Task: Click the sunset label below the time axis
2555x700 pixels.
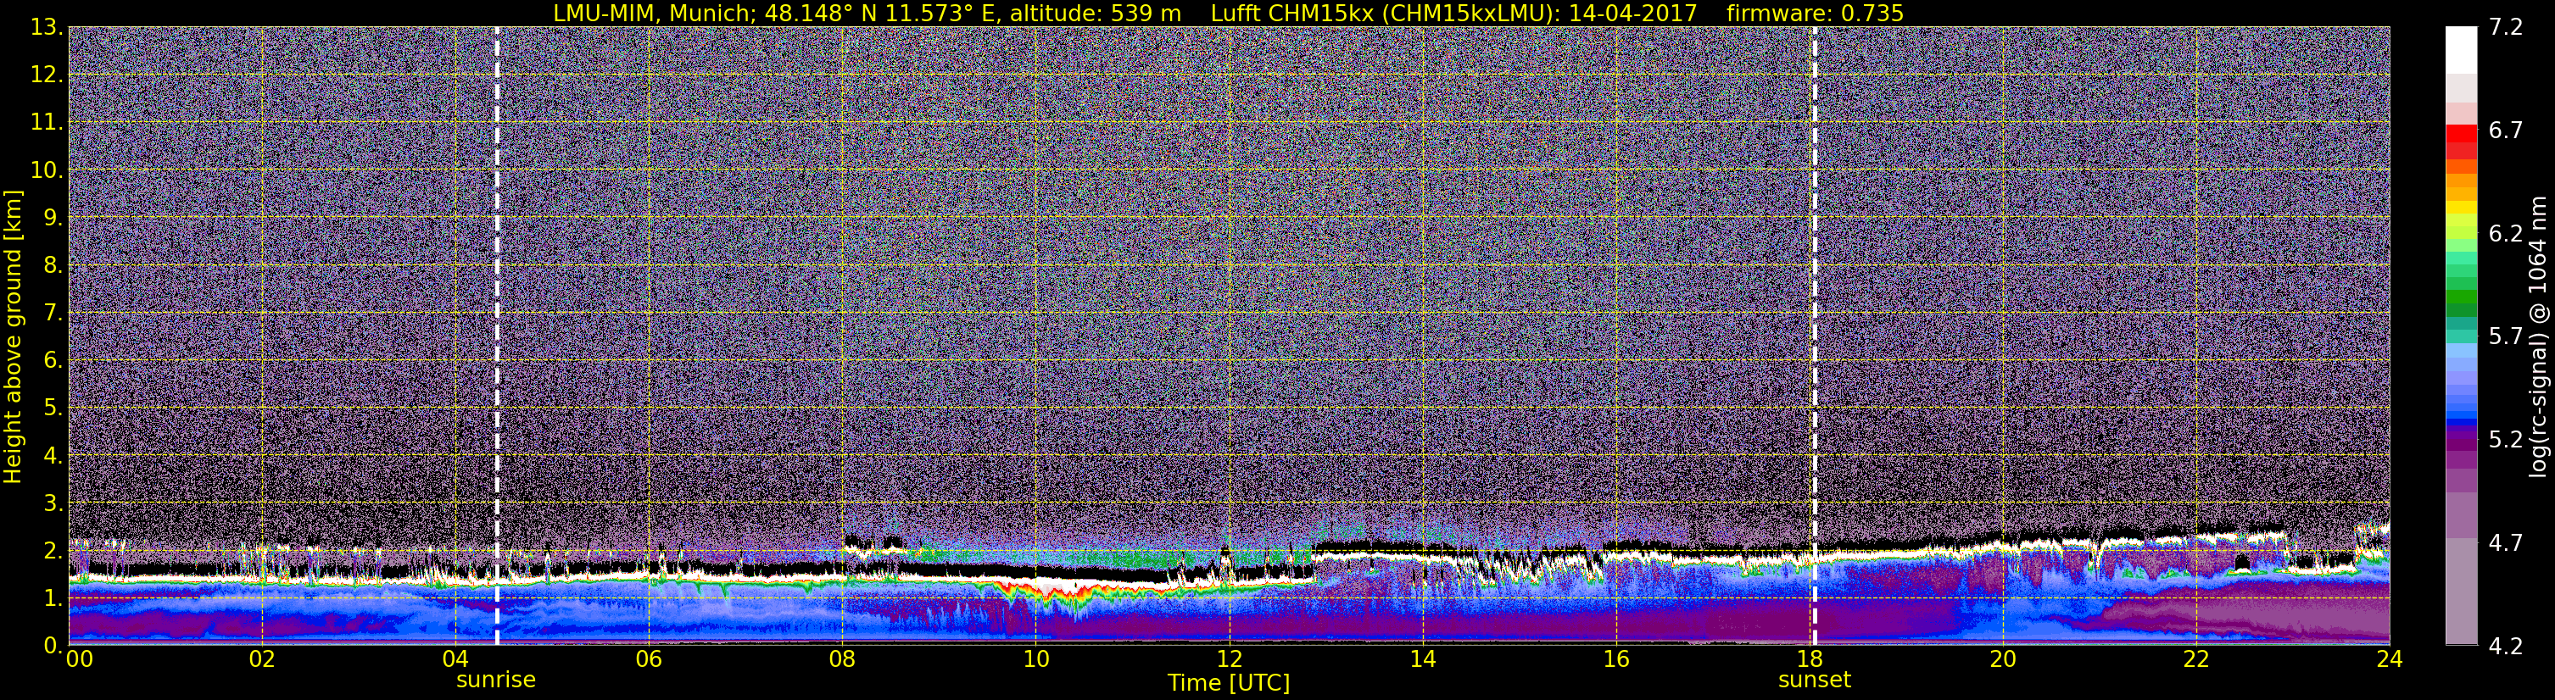Action: click(x=1814, y=681)
